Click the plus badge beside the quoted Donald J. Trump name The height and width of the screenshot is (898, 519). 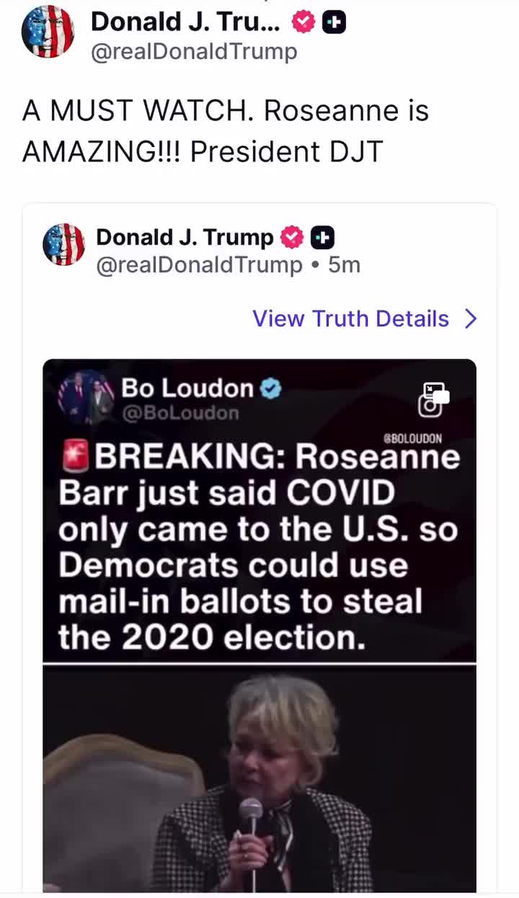(x=322, y=237)
